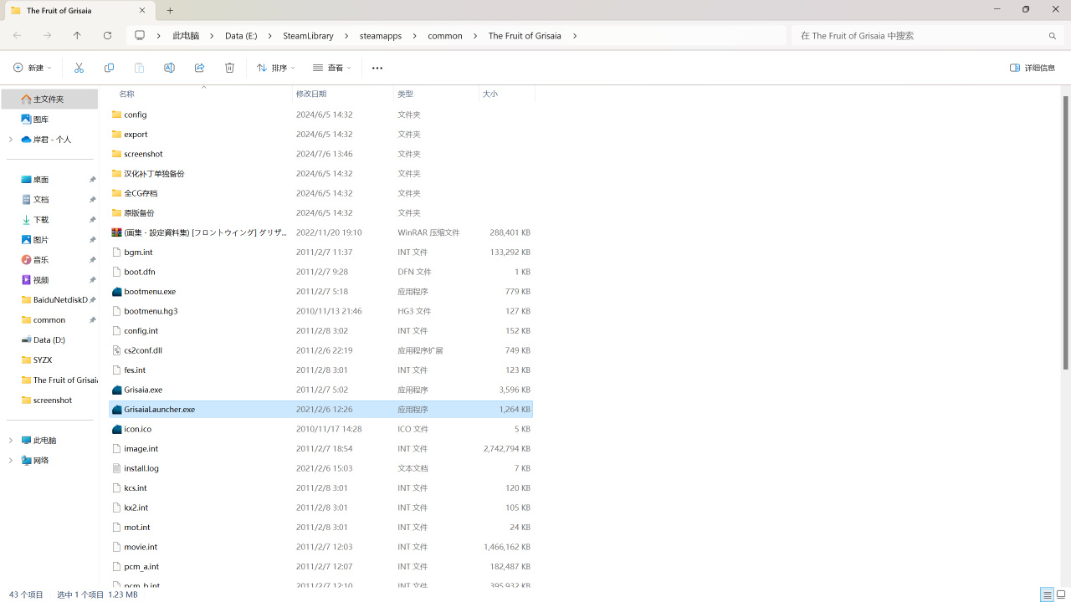This screenshot has height=602, width=1071.
Task: Toggle the 详细信息 details pane
Action: click(x=1033, y=68)
